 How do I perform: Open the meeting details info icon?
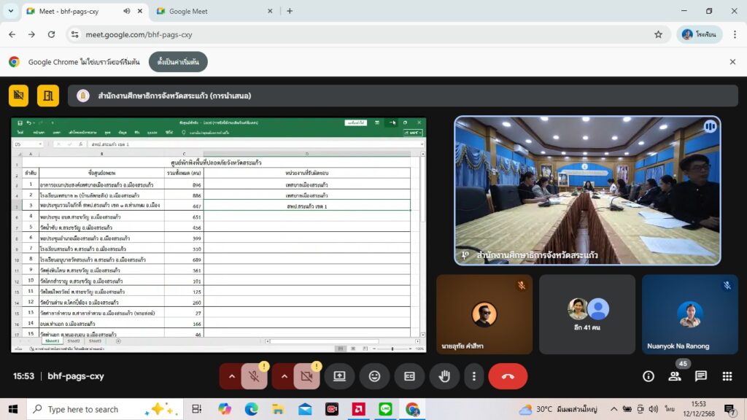coord(648,376)
